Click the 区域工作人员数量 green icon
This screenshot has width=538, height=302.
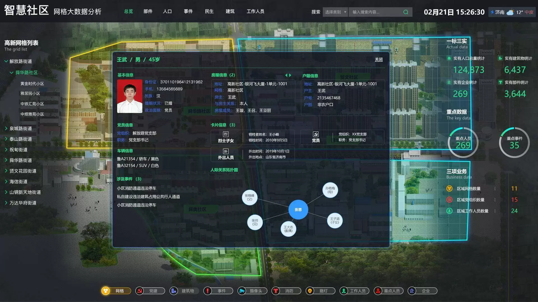tap(449, 211)
